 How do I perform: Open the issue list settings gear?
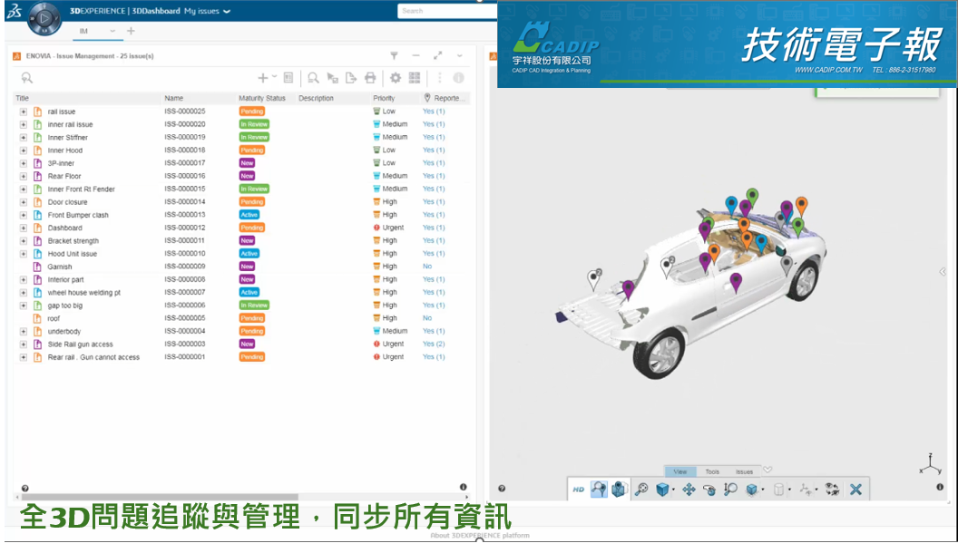point(396,78)
